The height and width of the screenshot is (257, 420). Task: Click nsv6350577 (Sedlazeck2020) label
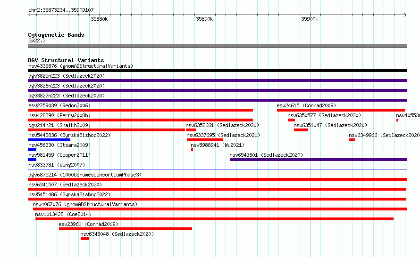click(x=324, y=115)
